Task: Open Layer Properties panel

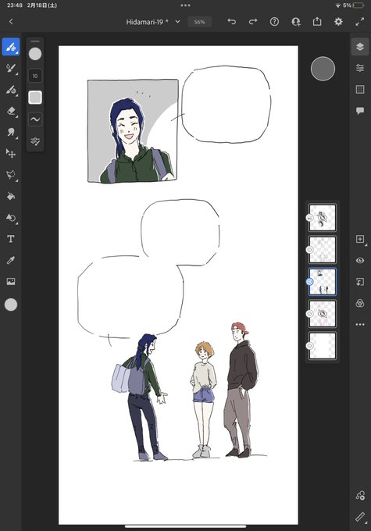Action: pos(360,68)
